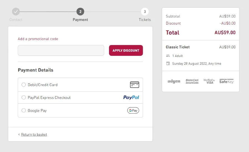Click the Verified by VISA logo

click(x=209, y=81)
